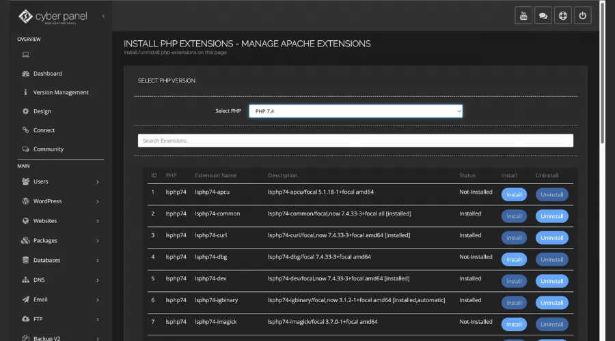Click the WordPress logo icon
The width and height of the screenshot is (615, 341).
[25, 201]
